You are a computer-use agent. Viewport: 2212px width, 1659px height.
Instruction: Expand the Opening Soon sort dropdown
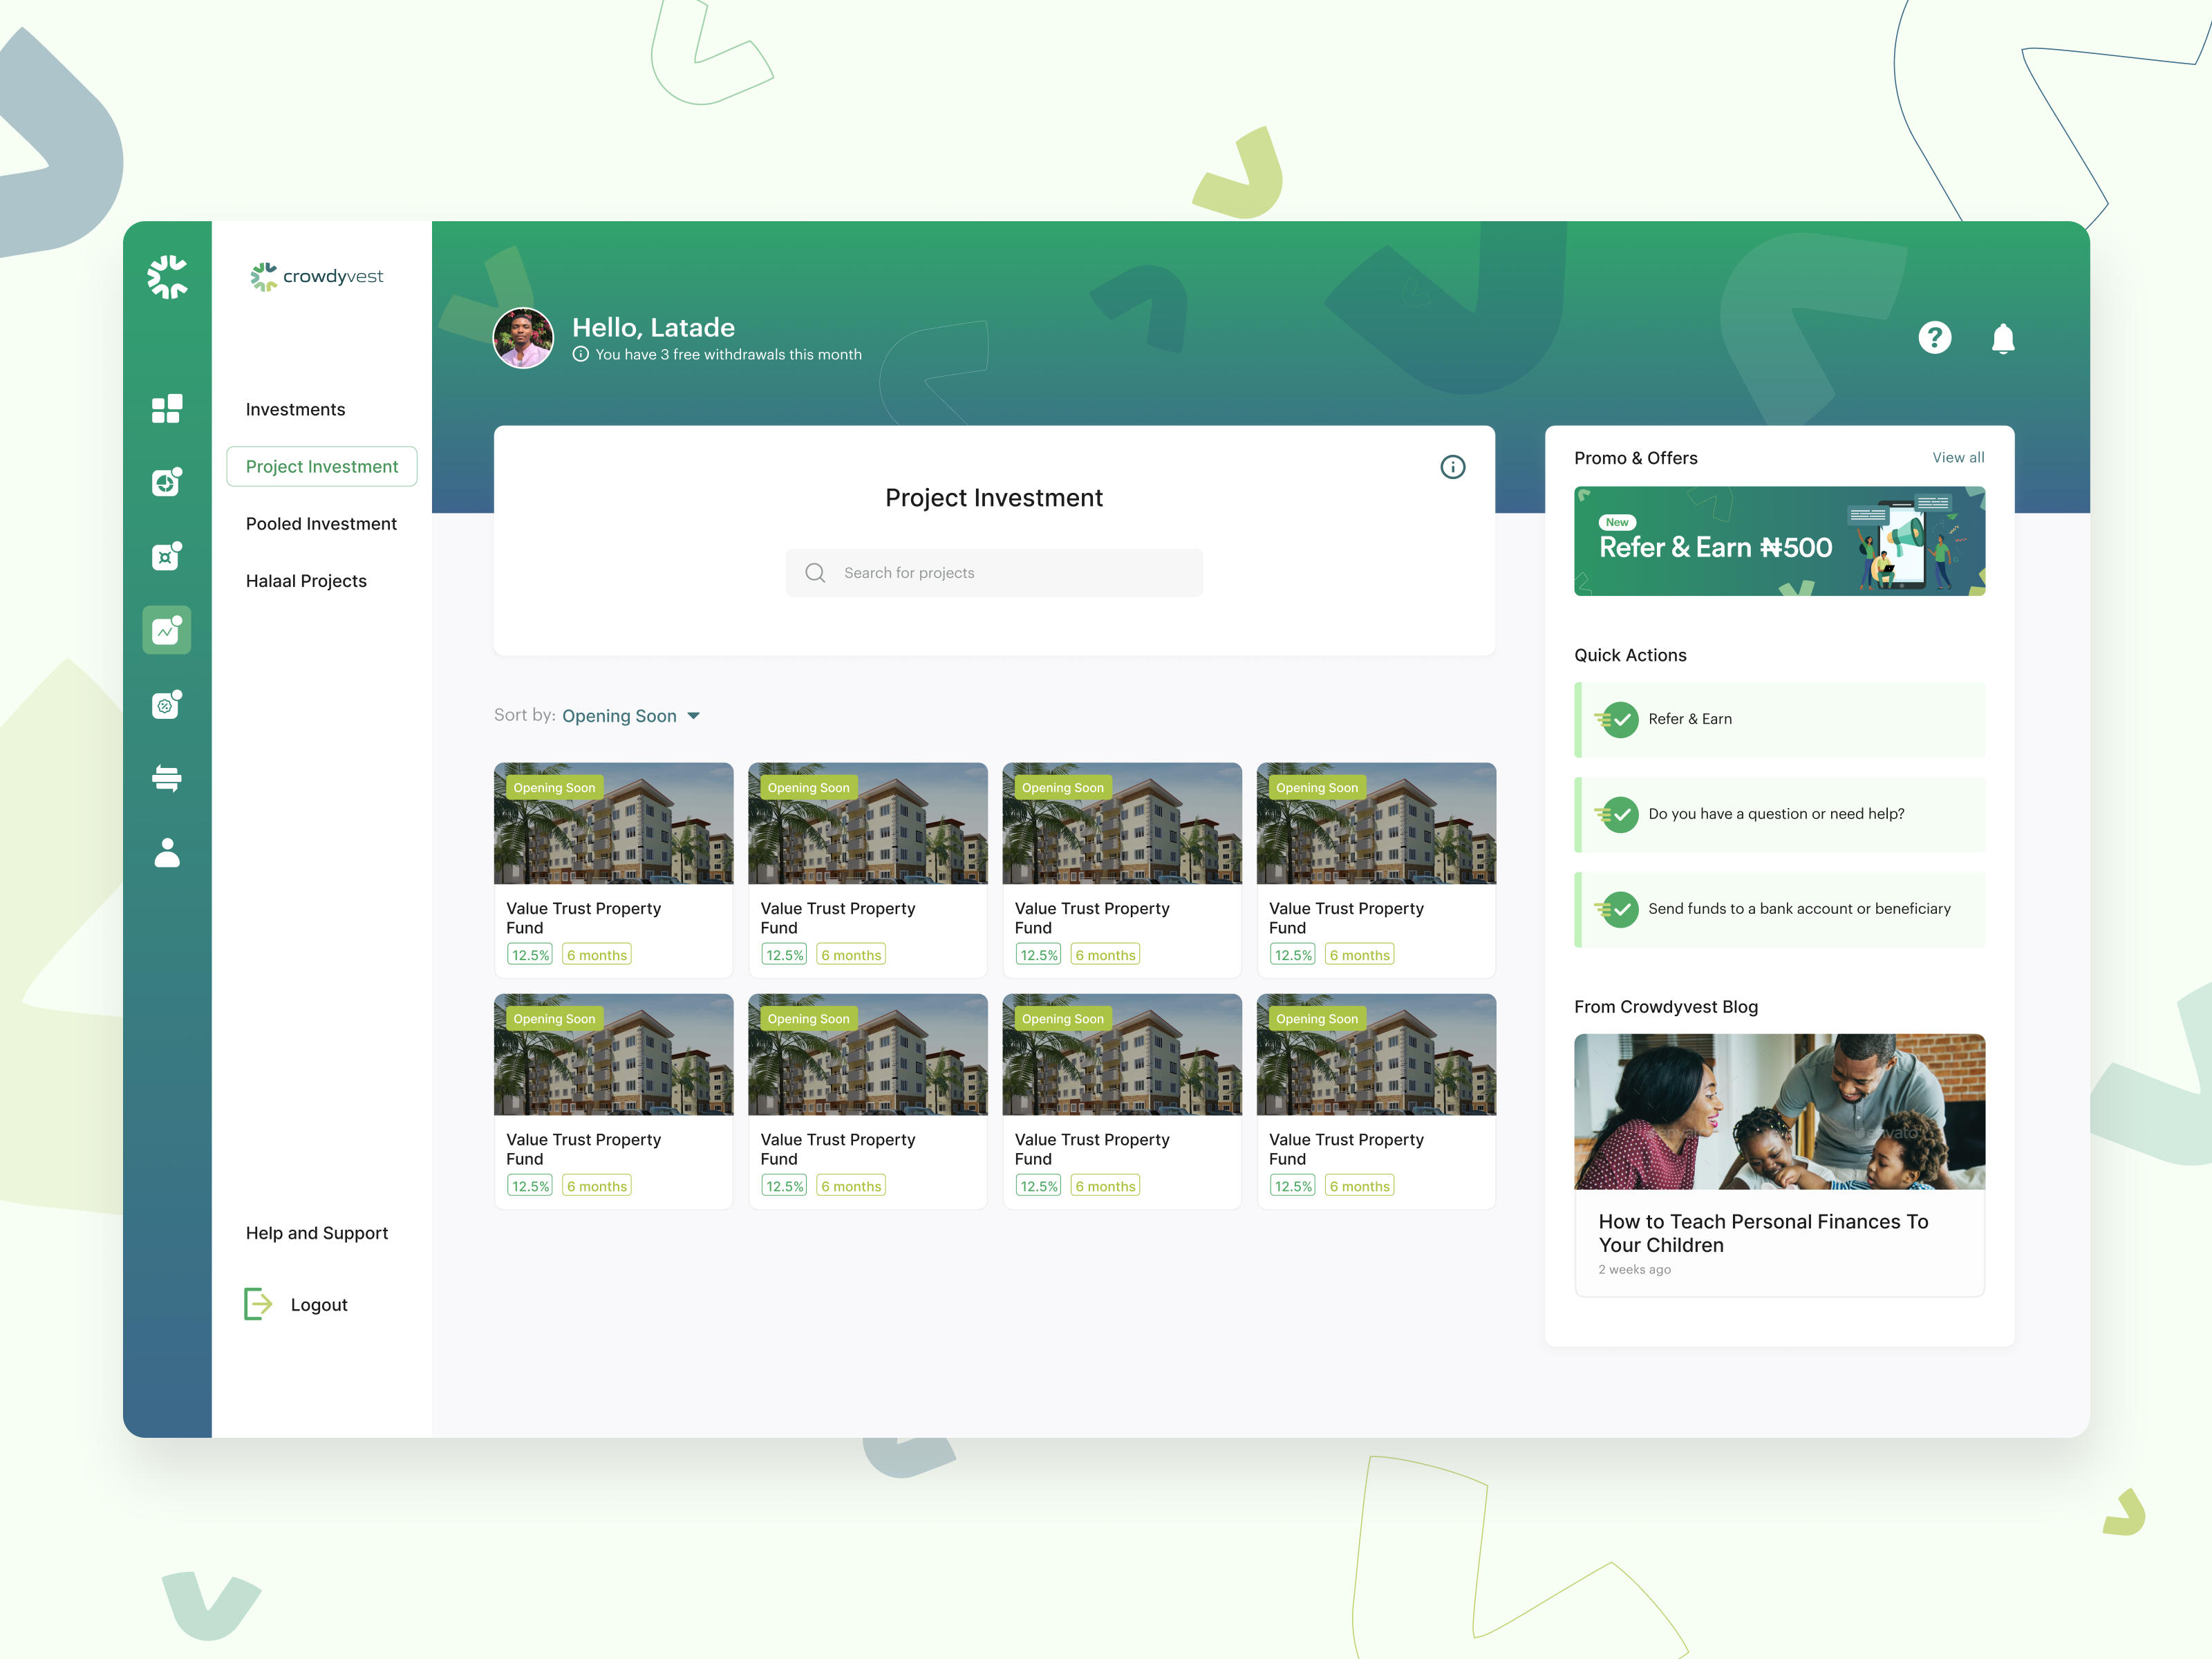point(631,716)
